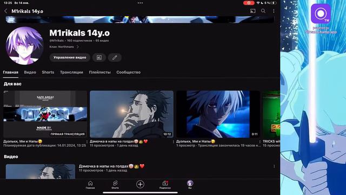
Task: Play the 0:11 white-haired character video
Action: 218,114
